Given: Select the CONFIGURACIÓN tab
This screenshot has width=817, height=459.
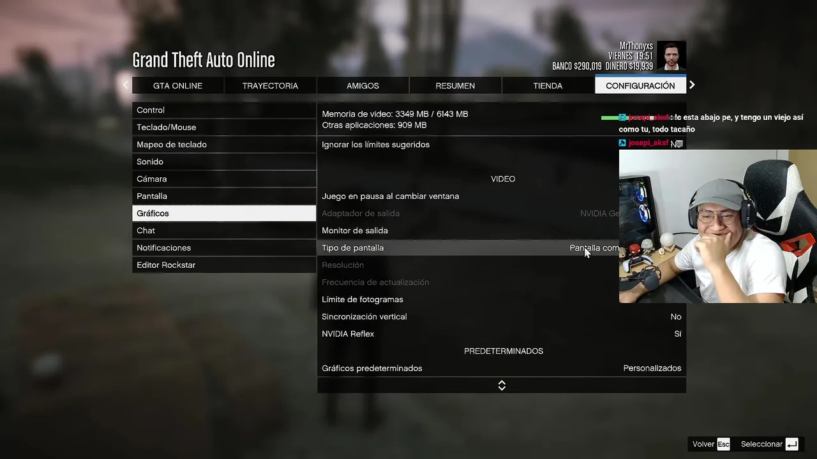Looking at the screenshot, I should 640,85.
